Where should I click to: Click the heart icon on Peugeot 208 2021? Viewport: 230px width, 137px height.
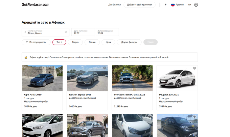coord(194,68)
